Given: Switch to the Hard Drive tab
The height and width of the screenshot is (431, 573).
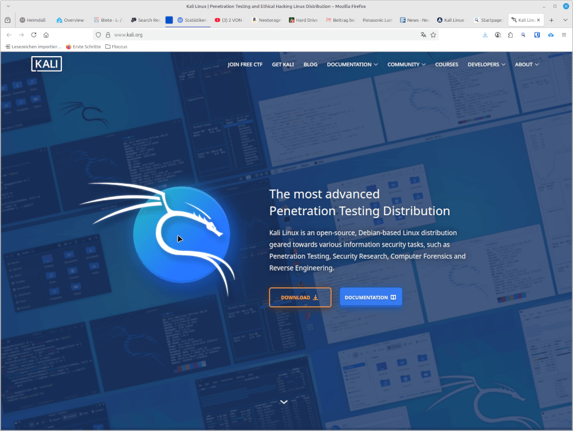Looking at the screenshot, I should point(304,20).
